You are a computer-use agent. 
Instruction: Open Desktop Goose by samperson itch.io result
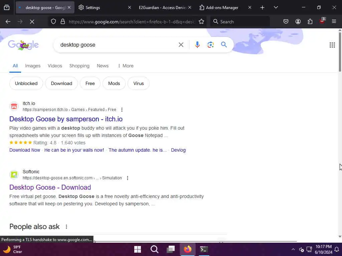coord(66,119)
